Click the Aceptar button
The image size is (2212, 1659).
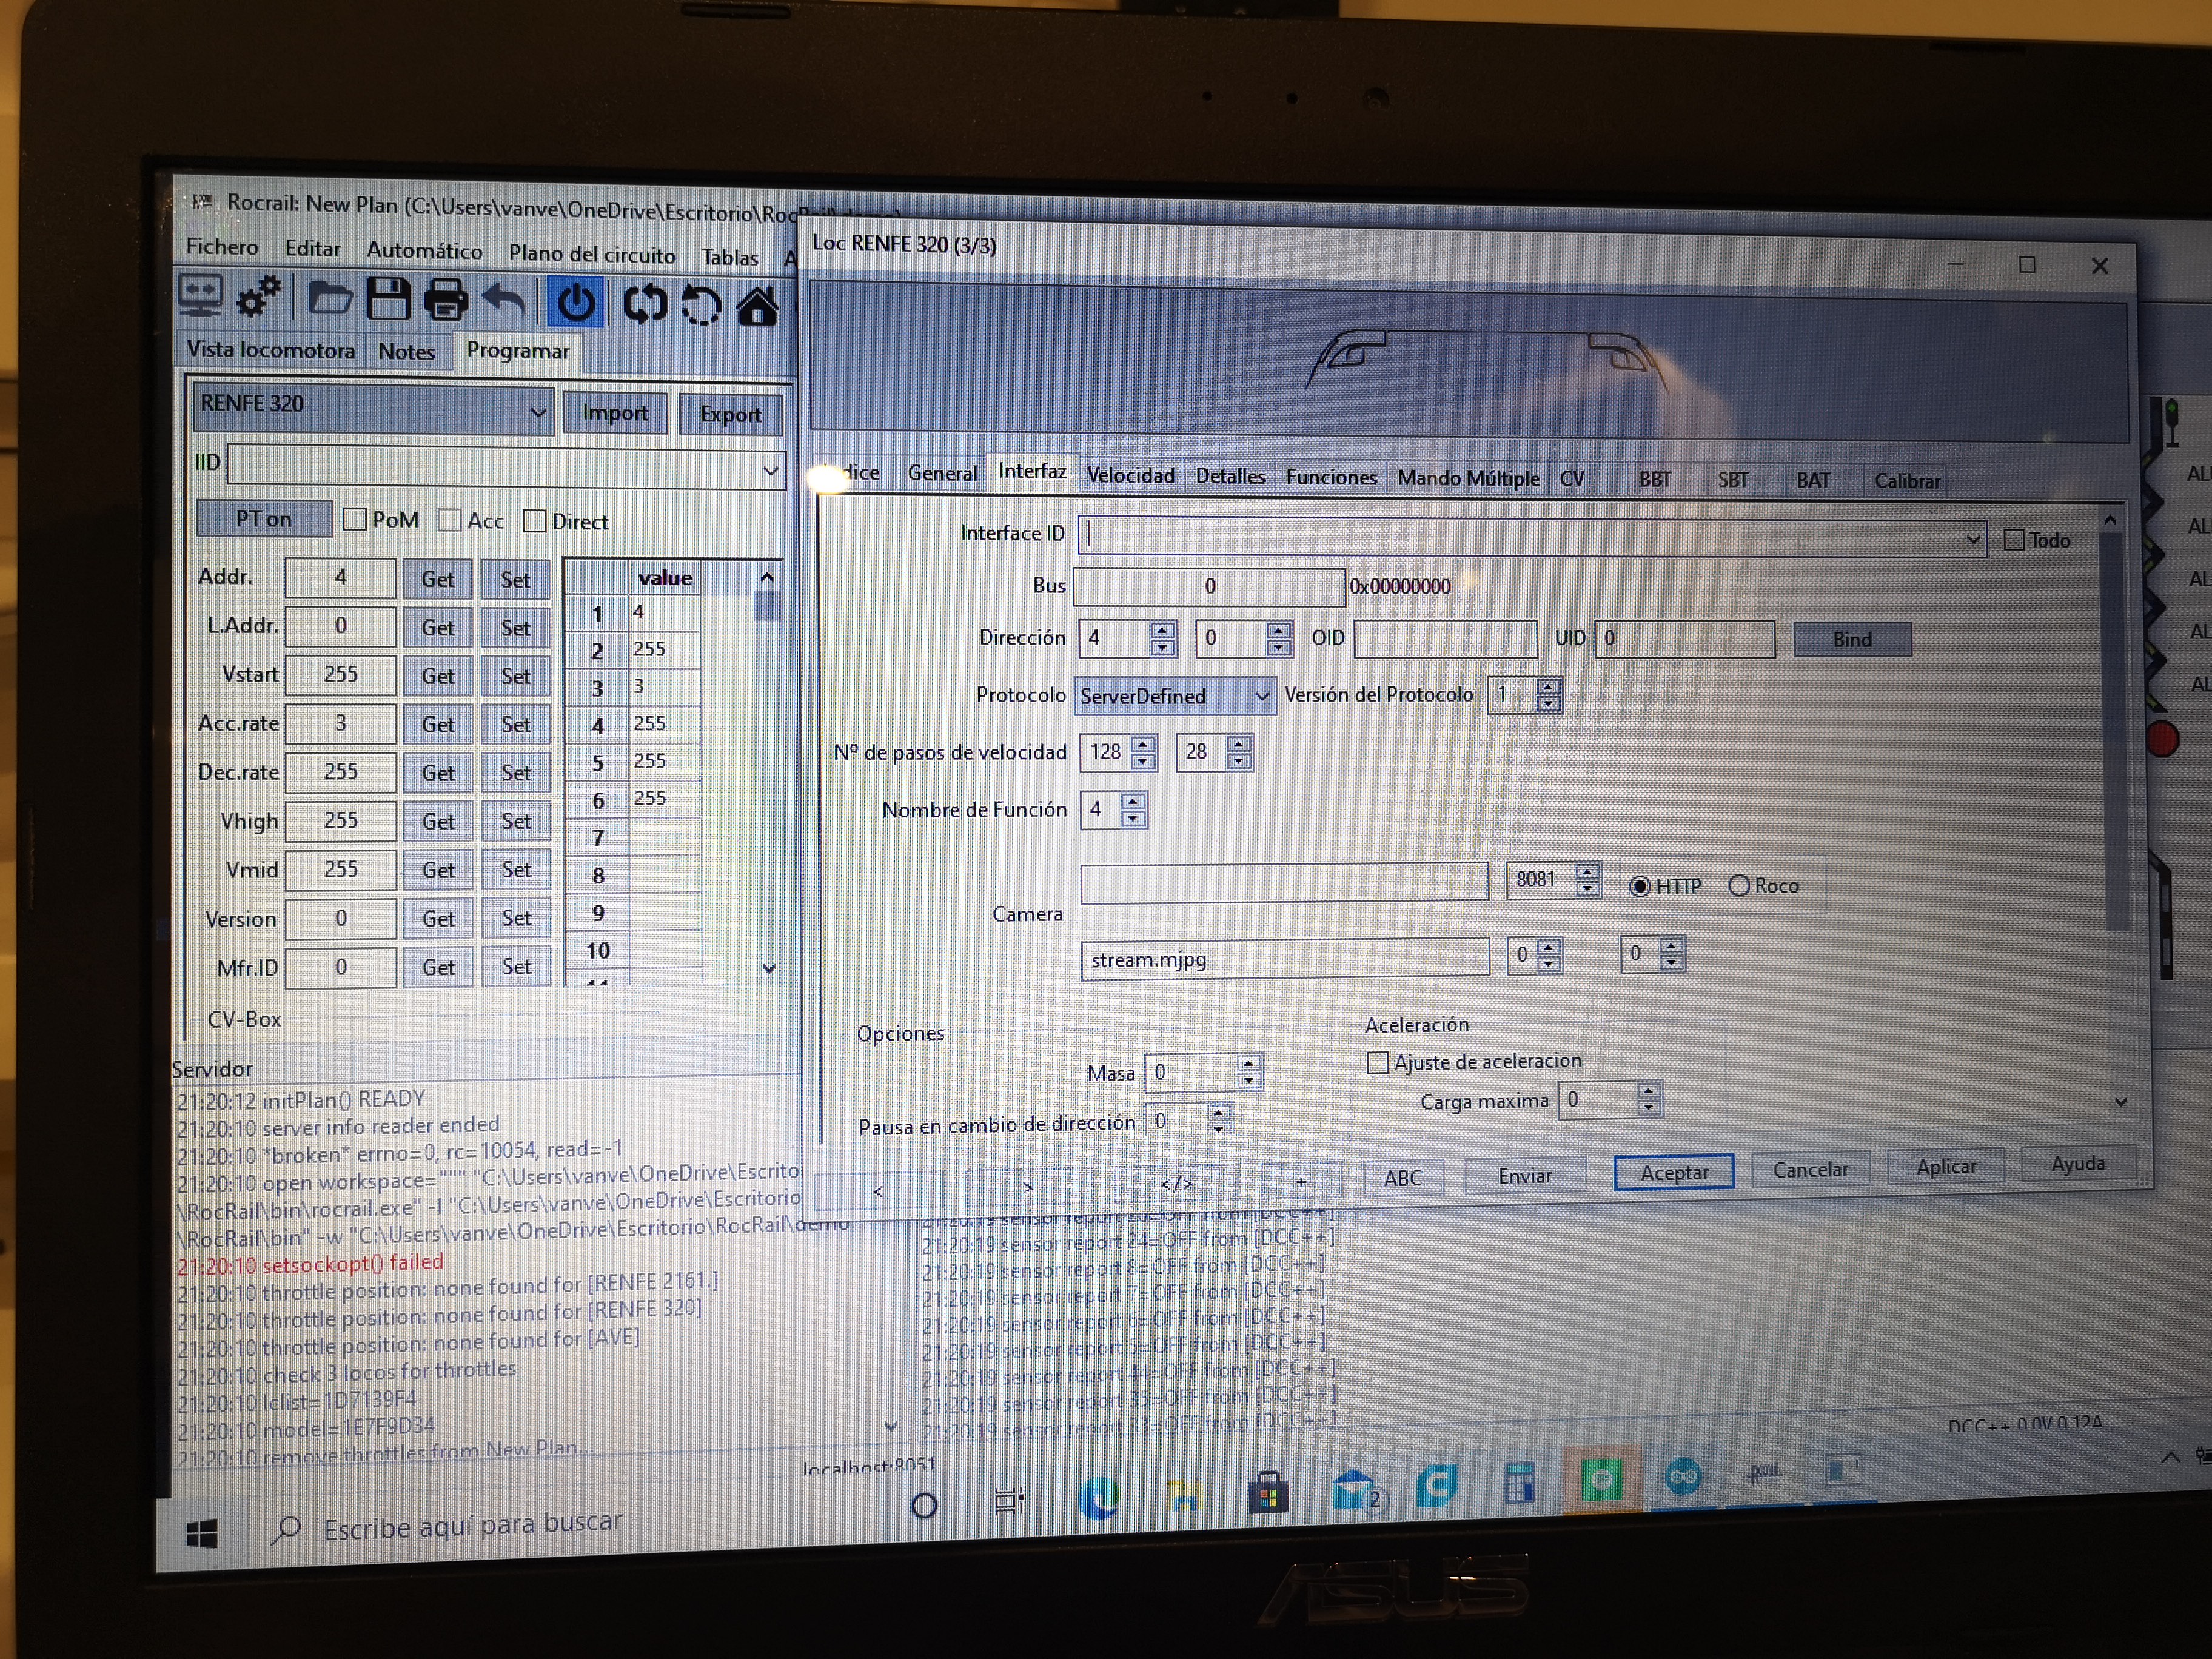click(1674, 1172)
